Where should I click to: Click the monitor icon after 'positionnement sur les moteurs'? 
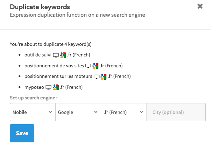point(97,76)
